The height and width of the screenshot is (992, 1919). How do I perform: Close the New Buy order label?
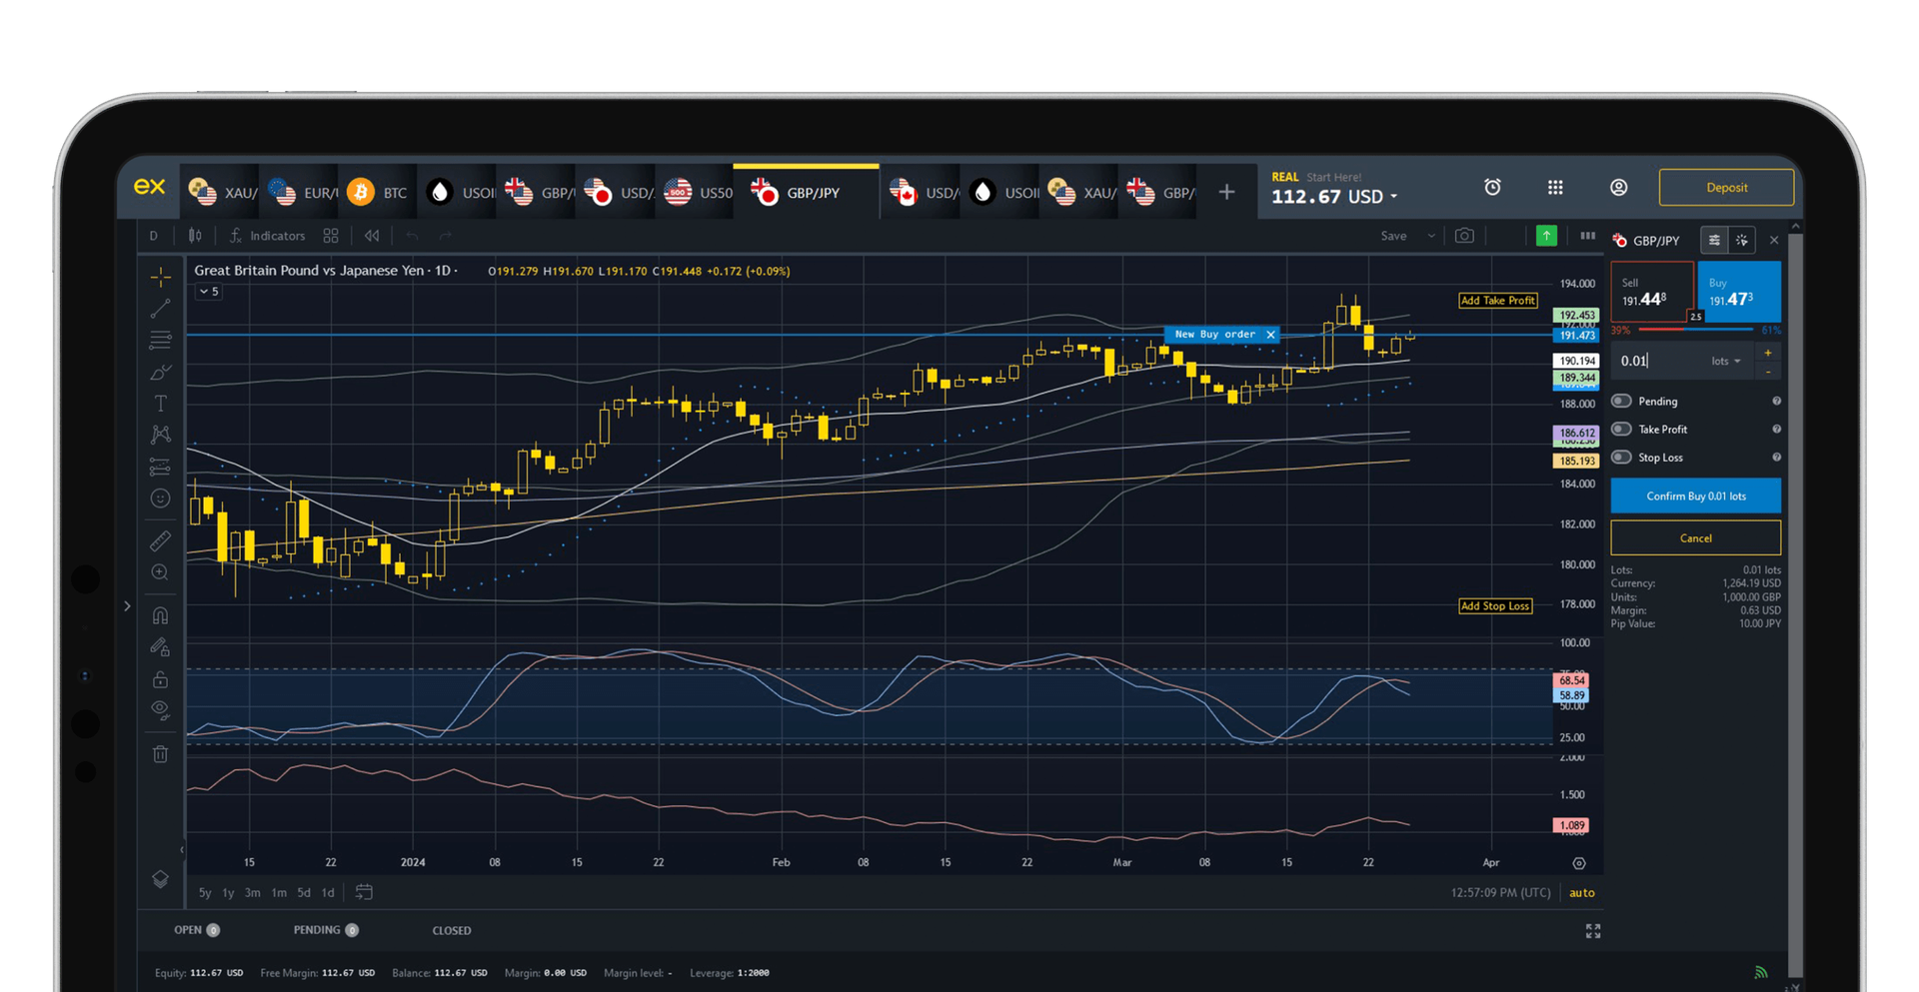point(1270,335)
